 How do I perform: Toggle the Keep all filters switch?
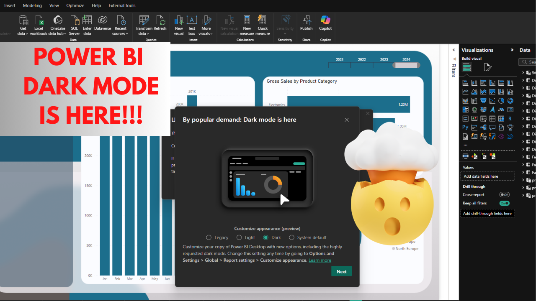(504, 203)
